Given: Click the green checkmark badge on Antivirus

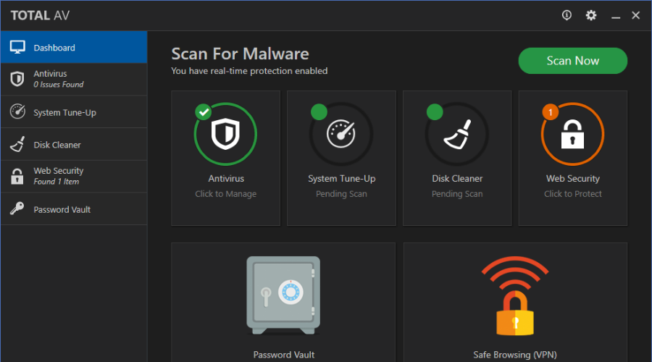Looking at the screenshot, I should [204, 111].
